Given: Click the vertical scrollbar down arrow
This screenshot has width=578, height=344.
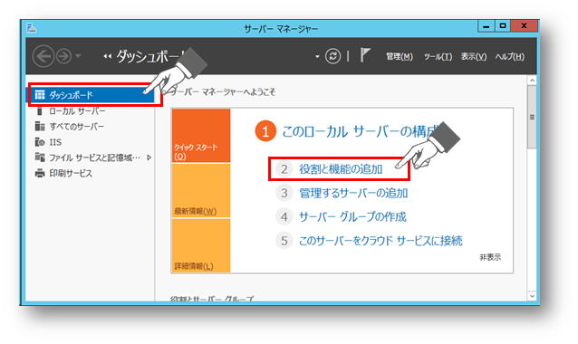Looking at the screenshot, I should [x=532, y=296].
